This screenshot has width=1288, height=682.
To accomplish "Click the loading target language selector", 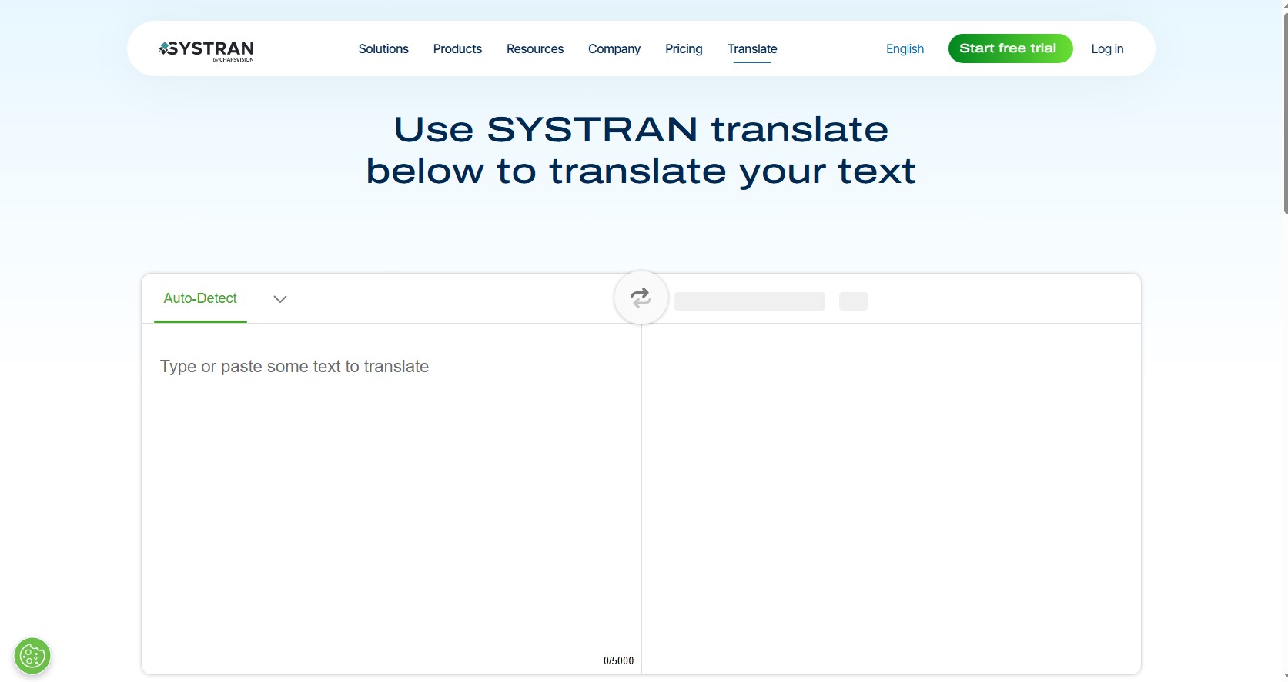I will click(x=749, y=301).
